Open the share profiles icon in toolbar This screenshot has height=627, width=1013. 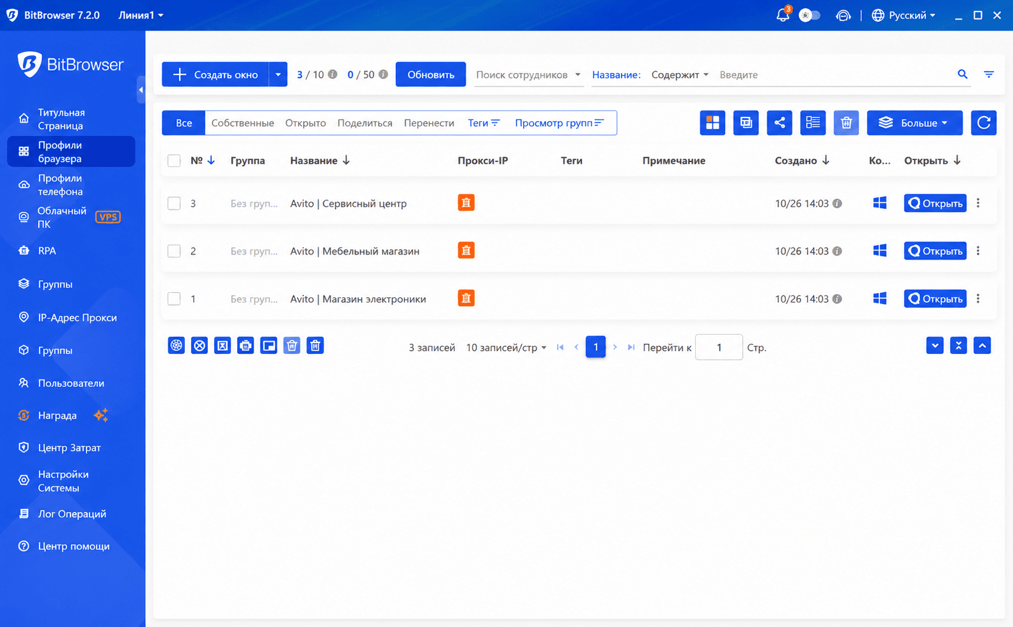tap(779, 123)
